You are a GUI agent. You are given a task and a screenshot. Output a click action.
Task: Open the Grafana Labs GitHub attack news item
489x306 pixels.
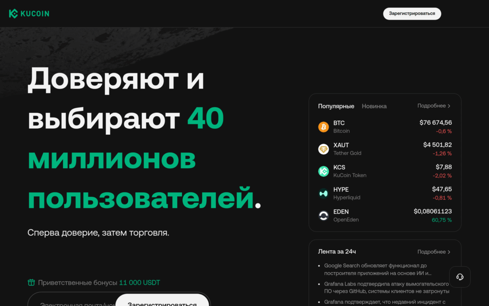(x=386, y=287)
